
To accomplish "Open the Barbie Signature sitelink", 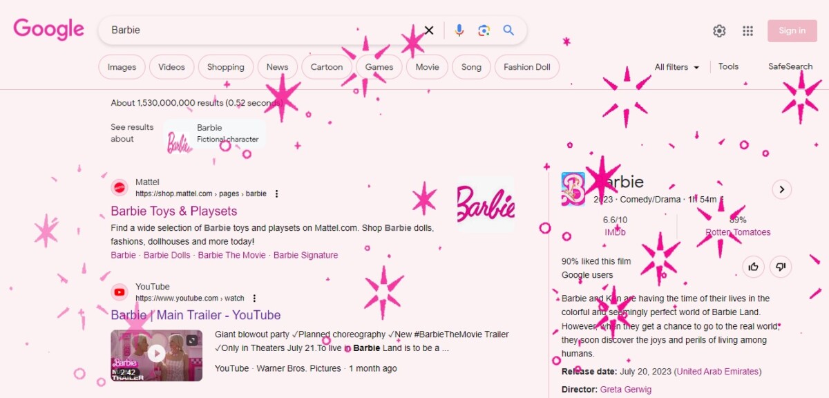I will click(305, 255).
